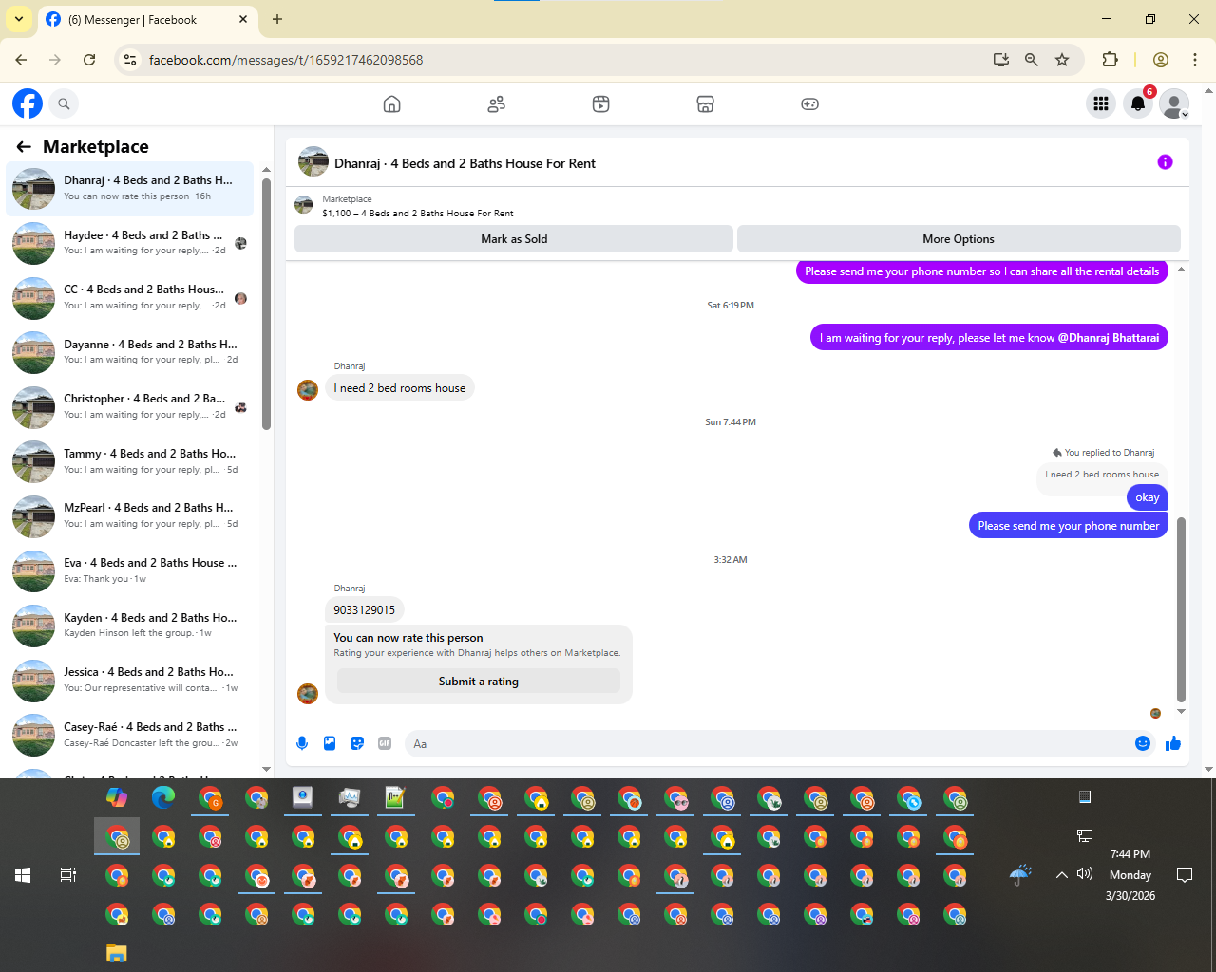This screenshot has width=1216, height=972.
Task: Open the CC conversation
Action: click(130, 297)
